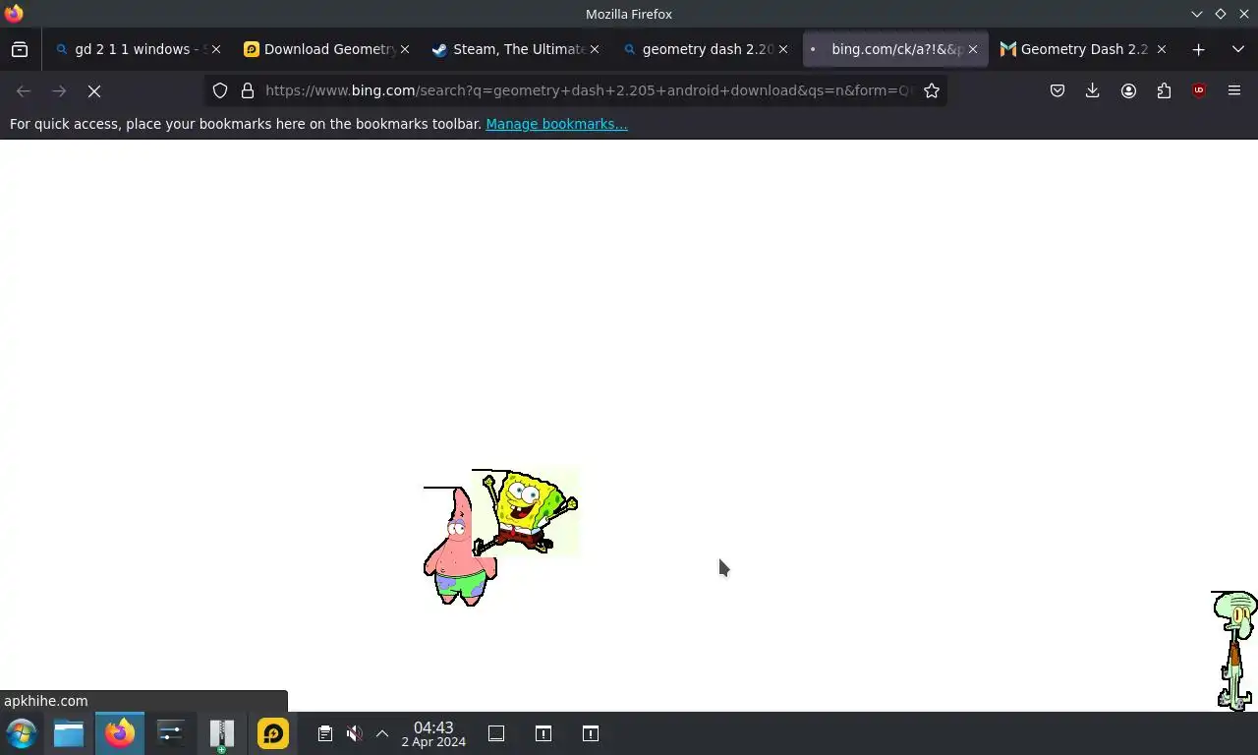Screen dimensions: 1258x755
Task: Open the uBlock Origin extension icon
Action: pyautogui.click(x=1199, y=90)
